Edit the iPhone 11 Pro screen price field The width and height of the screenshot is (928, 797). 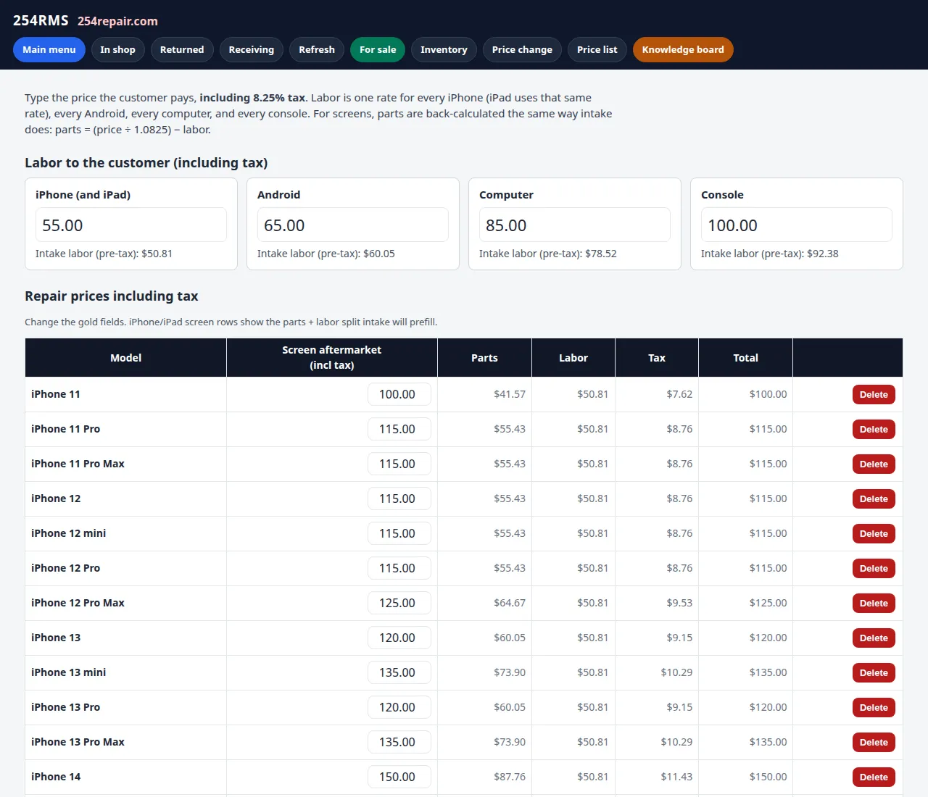tap(399, 429)
